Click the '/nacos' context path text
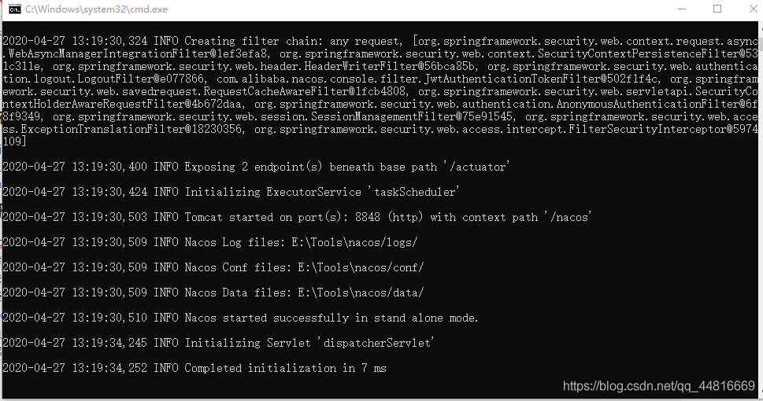The width and height of the screenshot is (763, 401). [569, 217]
